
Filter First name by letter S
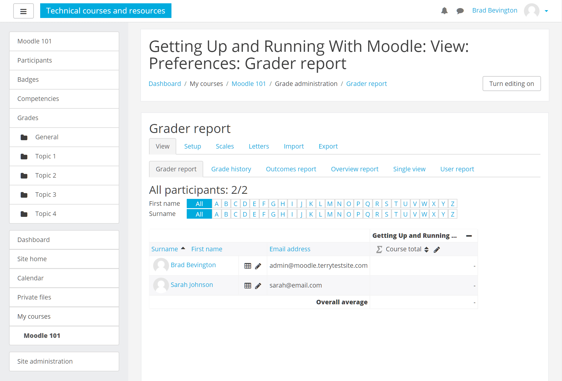pos(387,204)
